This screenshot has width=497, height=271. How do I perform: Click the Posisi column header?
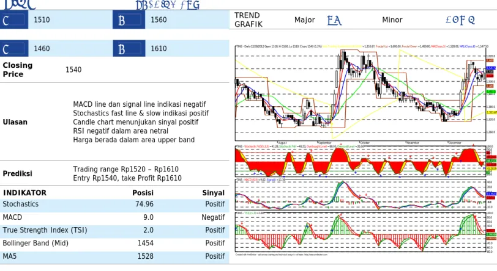point(143,193)
